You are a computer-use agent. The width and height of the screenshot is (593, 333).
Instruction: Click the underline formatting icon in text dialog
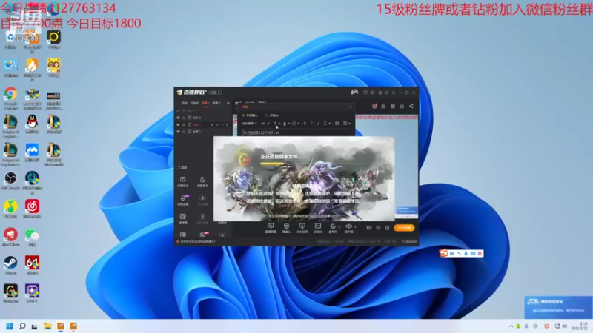[x=317, y=124]
